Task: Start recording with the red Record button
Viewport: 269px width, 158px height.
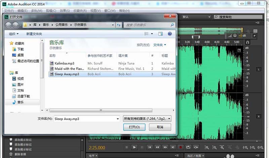Action: click(x=181, y=147)
